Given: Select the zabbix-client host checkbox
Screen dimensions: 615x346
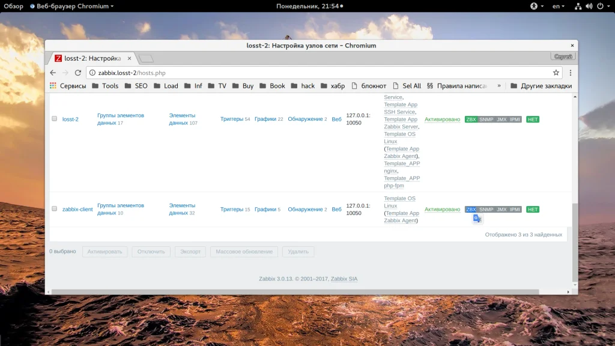Looking at the screenshot, I should pos(54,209).
